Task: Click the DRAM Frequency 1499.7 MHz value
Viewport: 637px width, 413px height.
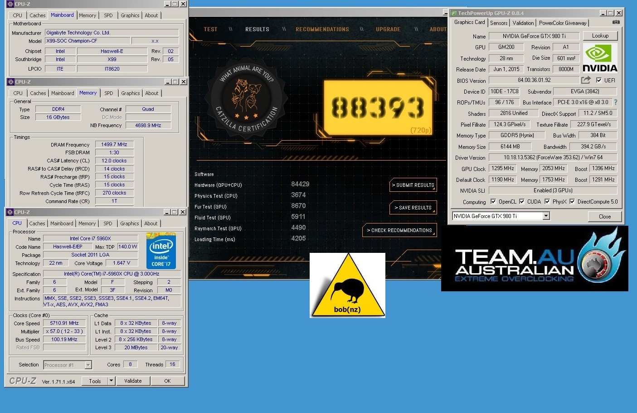Action: pyautogui.click(x=114, y=144)
